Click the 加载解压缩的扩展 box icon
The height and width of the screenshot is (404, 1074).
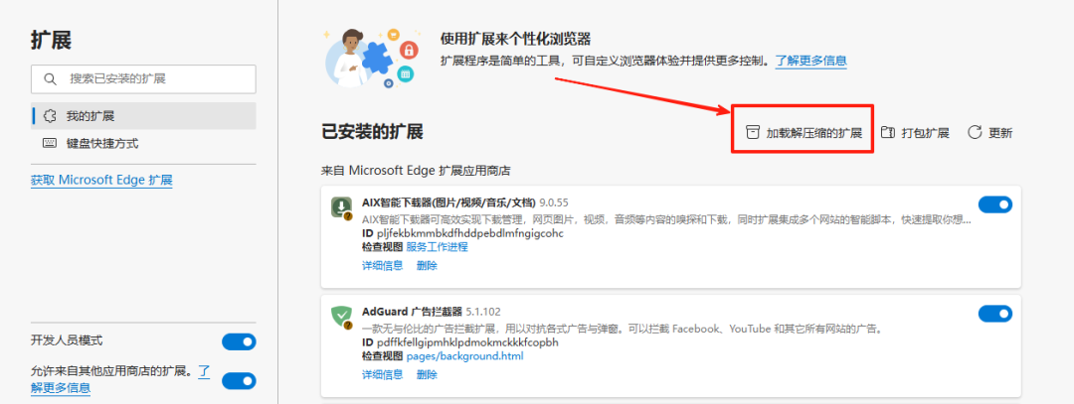[x=752, y=133]
